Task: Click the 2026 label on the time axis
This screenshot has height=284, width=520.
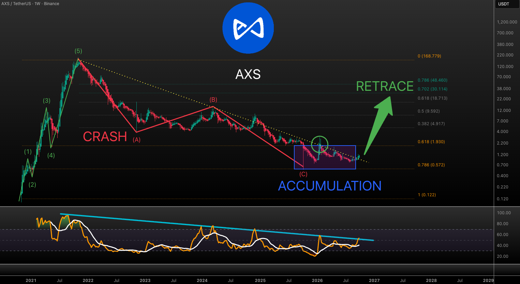Action: pyautogui.click(x=317, y=281)
